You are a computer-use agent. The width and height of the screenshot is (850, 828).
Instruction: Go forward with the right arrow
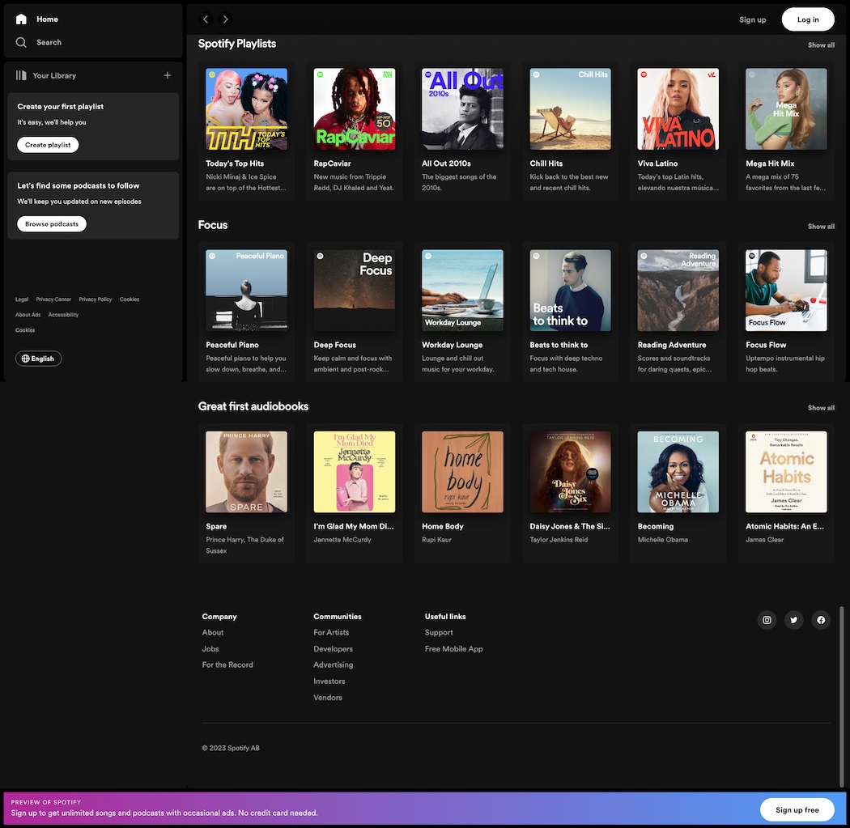(x=226, y=19)
